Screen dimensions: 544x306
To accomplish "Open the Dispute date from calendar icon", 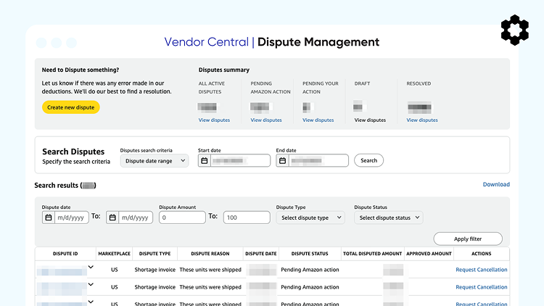I will point(49,218).
